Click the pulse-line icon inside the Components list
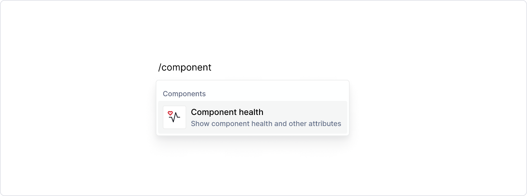527x196 pixels. pyautogui.click(x=174, y=117)
